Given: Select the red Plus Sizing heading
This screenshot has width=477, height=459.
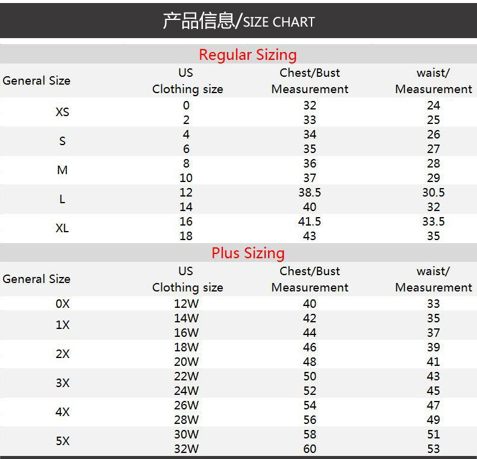Looking at the screenshot, I should point(248,253).
